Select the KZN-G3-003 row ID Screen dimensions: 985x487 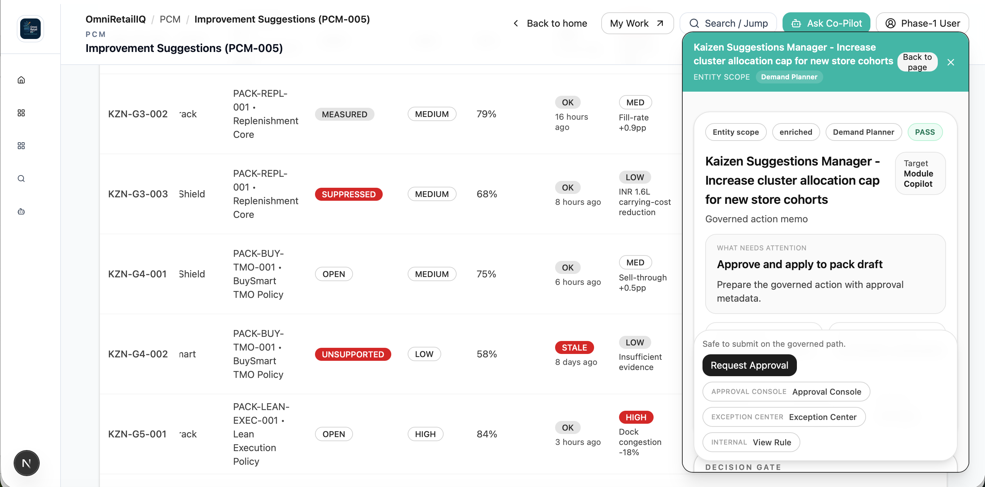click(137, 194)
